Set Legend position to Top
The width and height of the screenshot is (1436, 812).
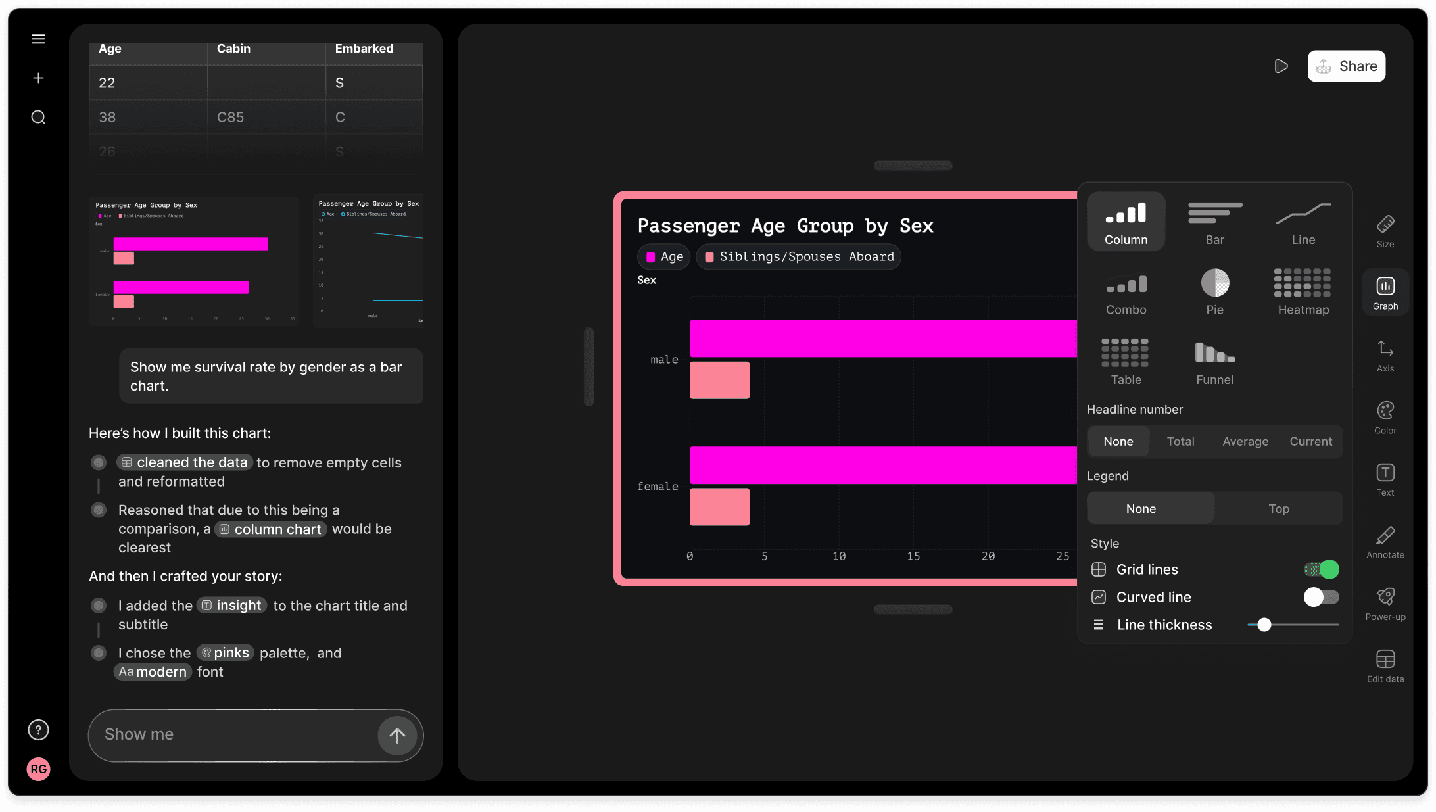(x=1278, y=508)
